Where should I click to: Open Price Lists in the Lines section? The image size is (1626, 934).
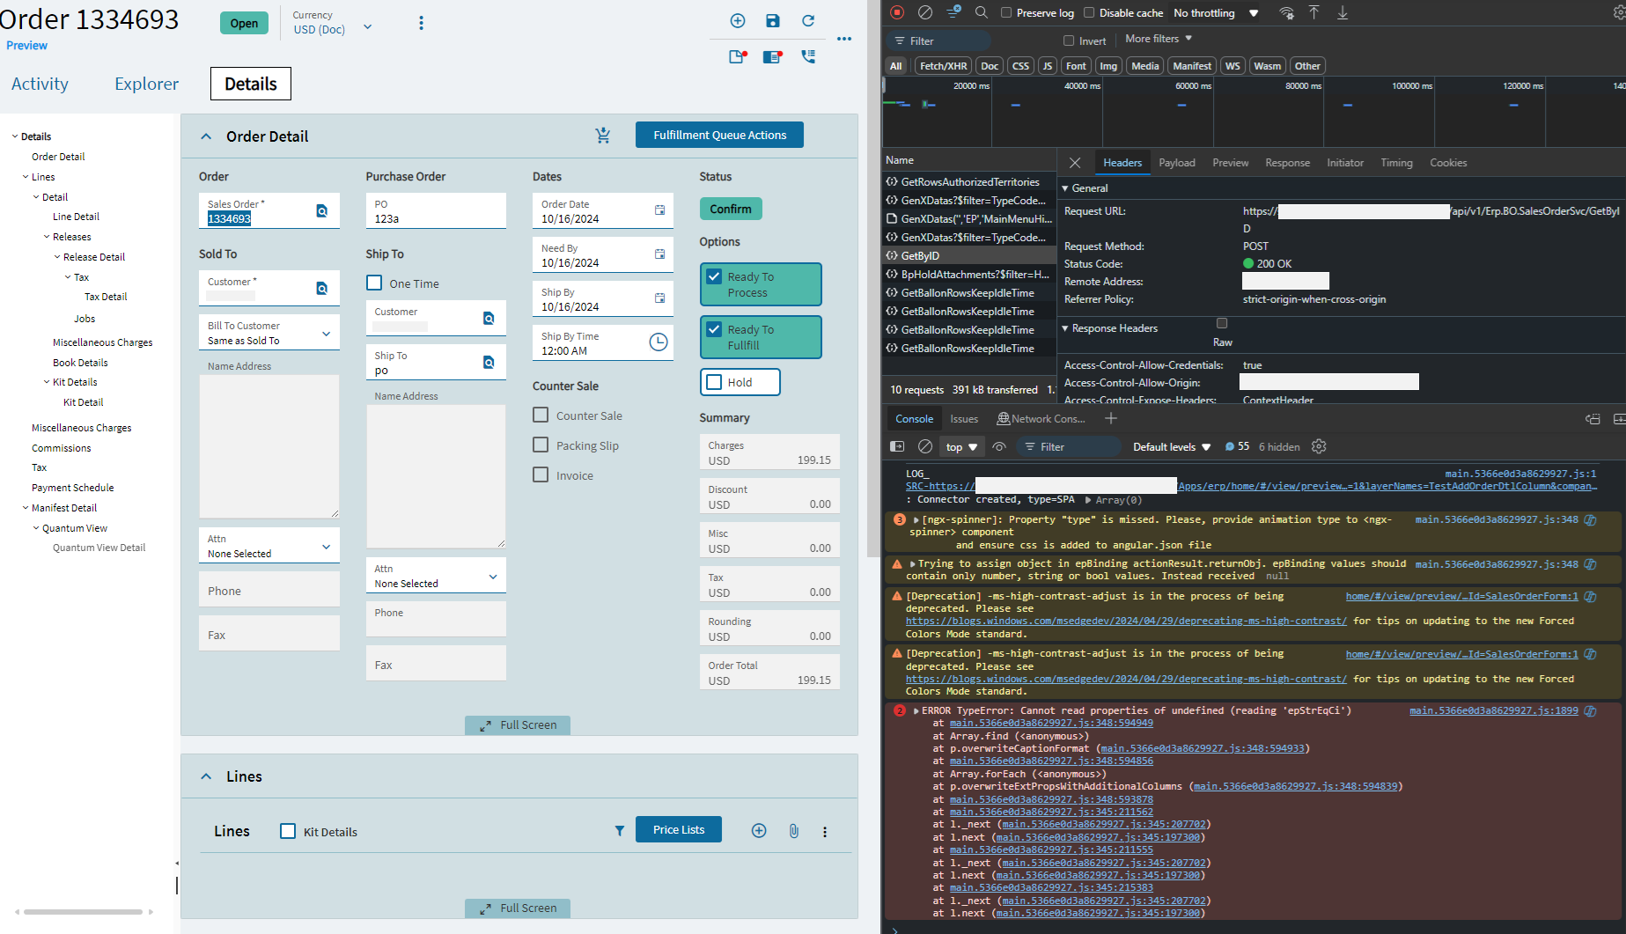click(679, 829)
